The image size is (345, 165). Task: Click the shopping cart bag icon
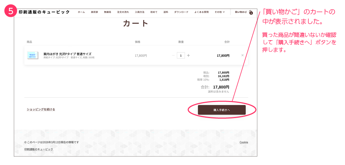251,12
